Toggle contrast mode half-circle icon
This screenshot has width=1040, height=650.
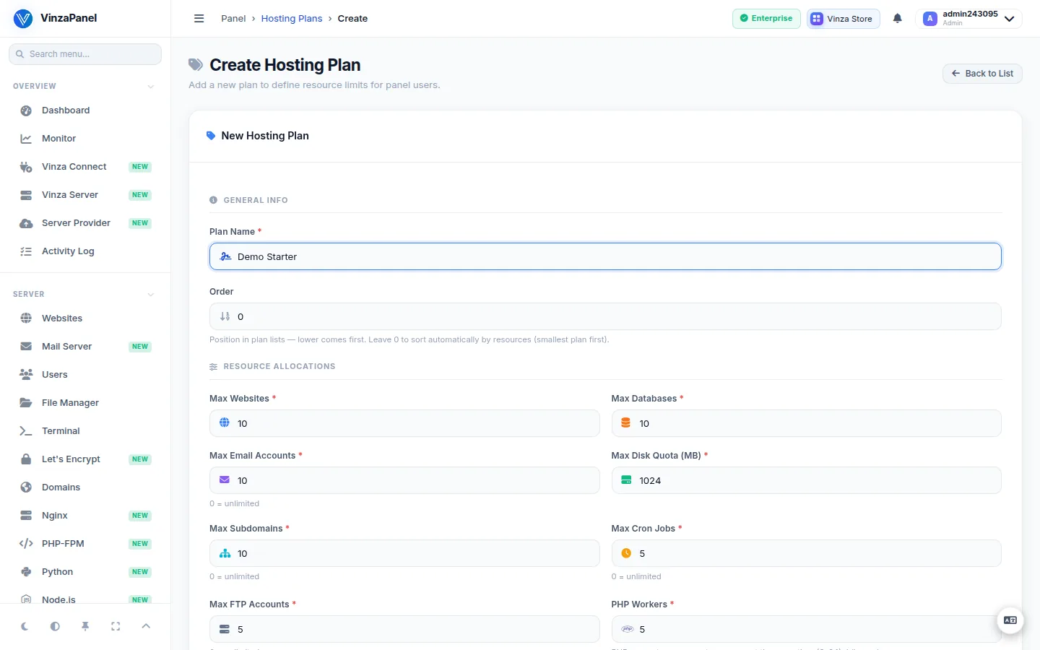(55, 626)
